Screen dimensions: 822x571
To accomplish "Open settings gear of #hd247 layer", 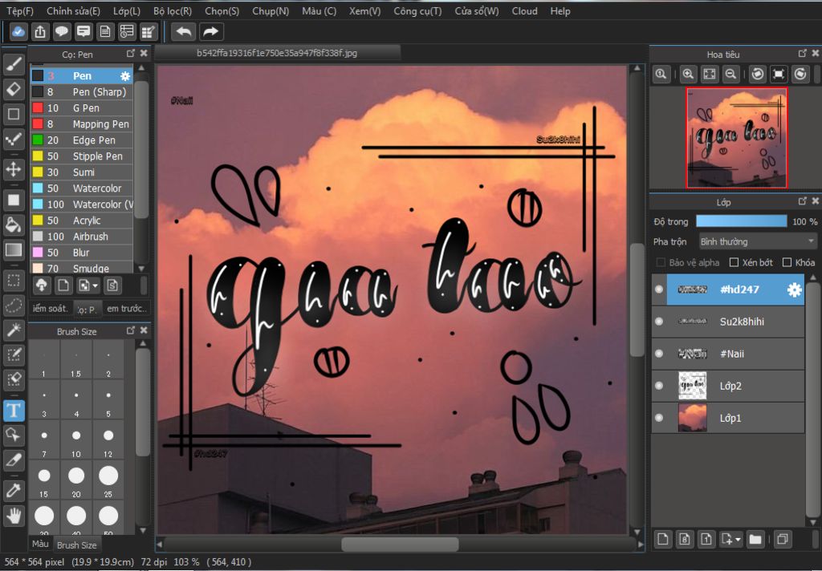I will click(x=794, y=290).
